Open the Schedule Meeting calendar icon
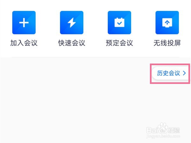 pyautogui.click(x=119, y=23)
